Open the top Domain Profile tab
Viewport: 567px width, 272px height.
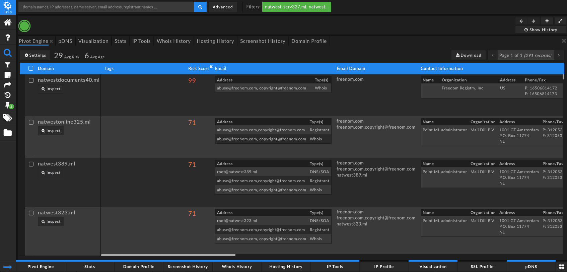coord(309,41)
